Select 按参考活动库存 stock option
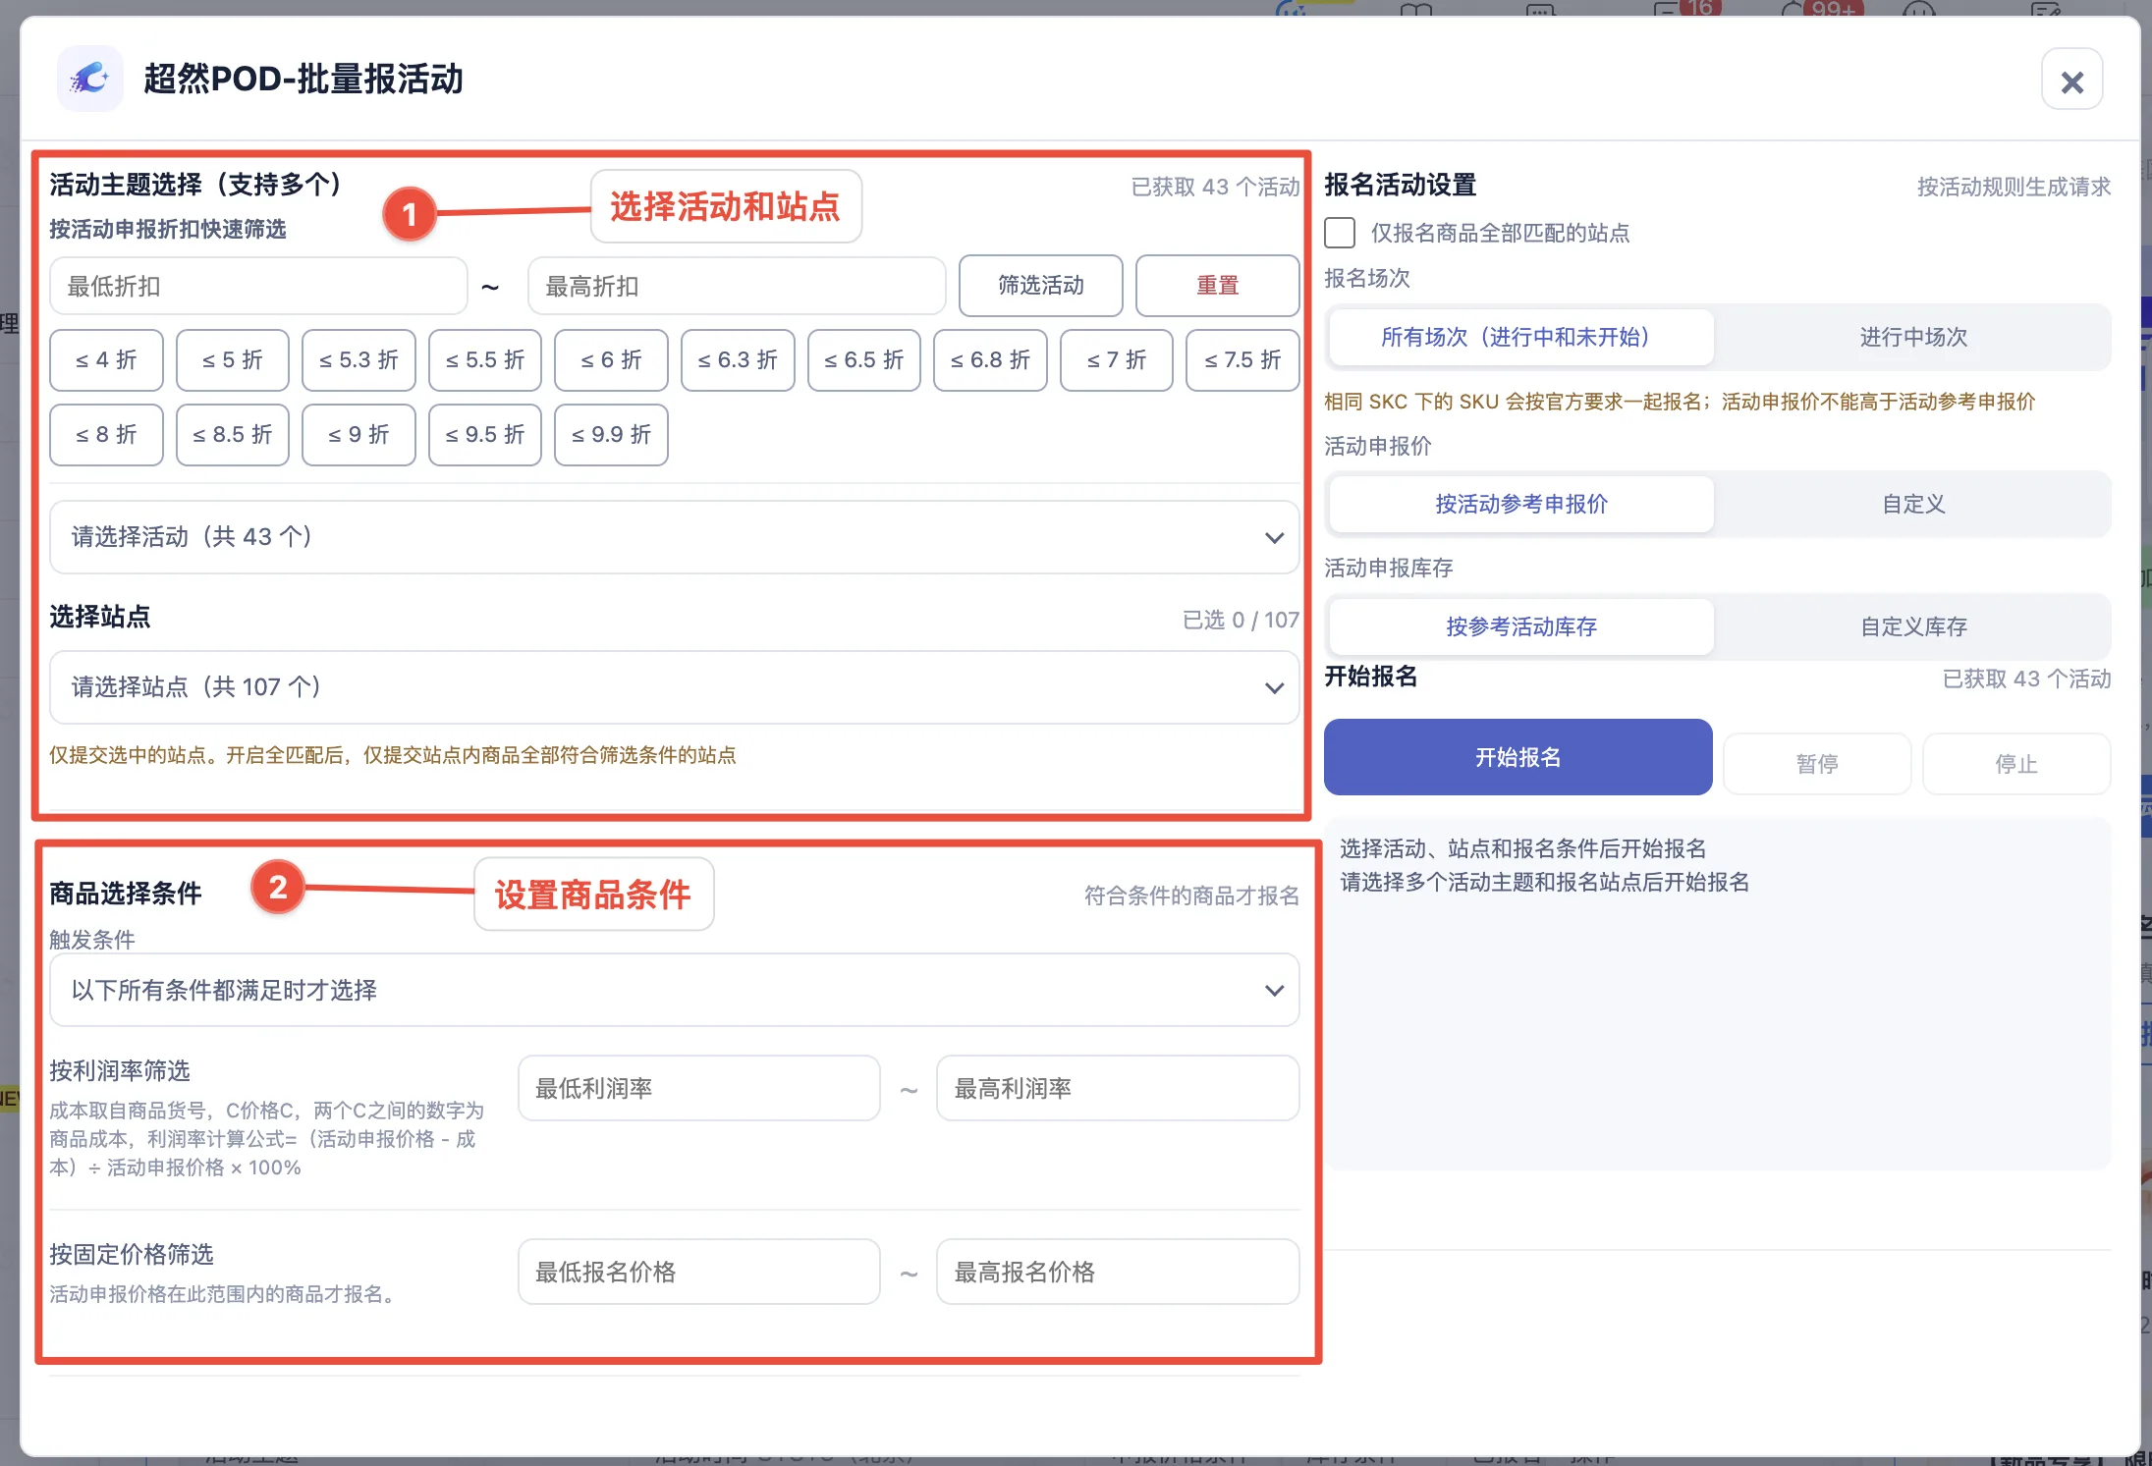Viewport: 2152px width, 1466px height. 1520,626
